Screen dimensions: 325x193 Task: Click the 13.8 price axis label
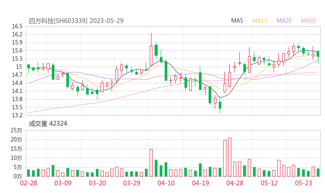pos(17,99)
